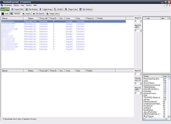Click the Extra list user U/L field
Screen dimensions: 171x124
tap(137, 83)
